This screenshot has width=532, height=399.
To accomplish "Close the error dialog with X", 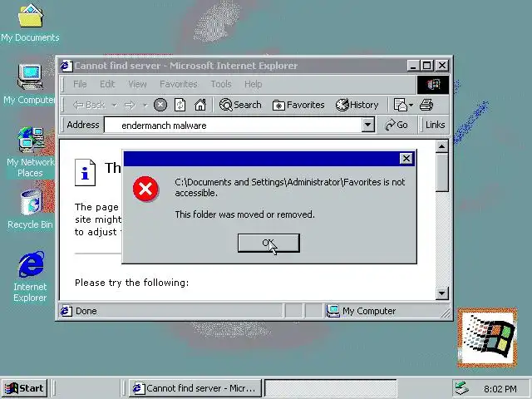I will click(406, 159).
